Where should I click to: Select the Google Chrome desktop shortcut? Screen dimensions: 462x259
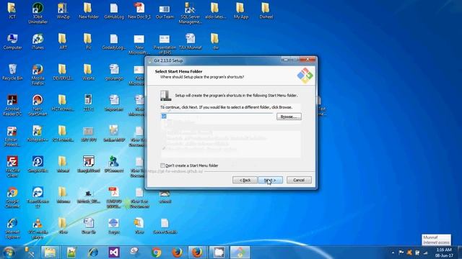tap(12, 198)
